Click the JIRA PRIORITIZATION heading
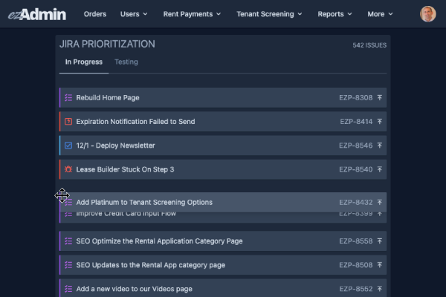This screenshot has width=446, height=297. click(x=107, y=44)
